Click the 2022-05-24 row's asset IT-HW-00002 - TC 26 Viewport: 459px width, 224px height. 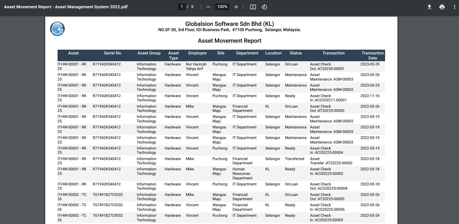coord(72,218)
